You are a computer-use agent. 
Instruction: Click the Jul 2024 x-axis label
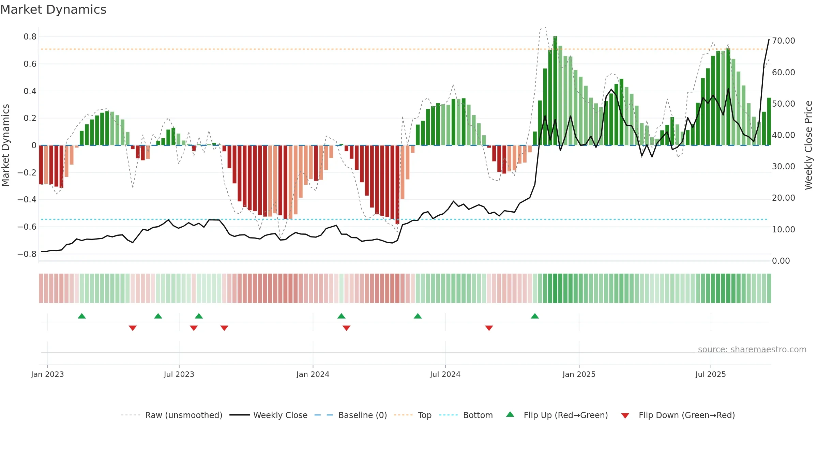tap(445, 374)
